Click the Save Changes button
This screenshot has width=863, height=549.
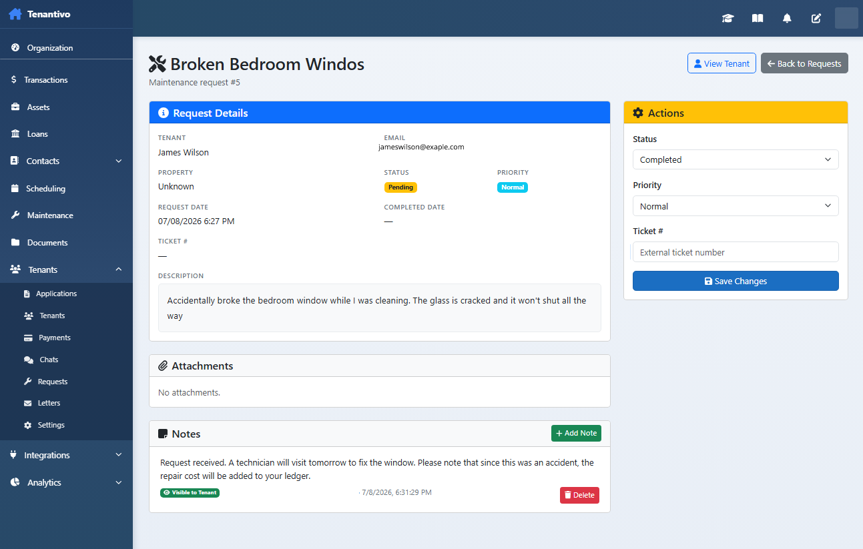click(736, 281)
